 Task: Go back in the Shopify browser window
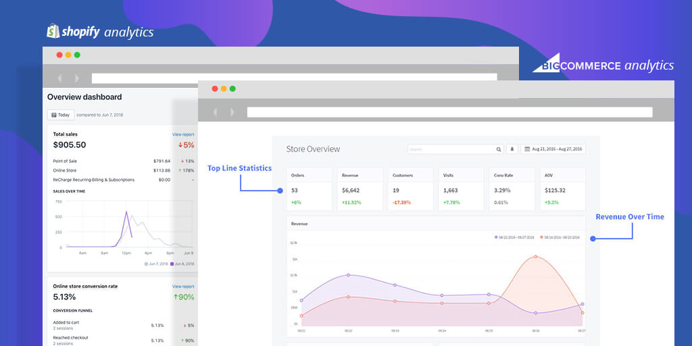click(59, 78)
